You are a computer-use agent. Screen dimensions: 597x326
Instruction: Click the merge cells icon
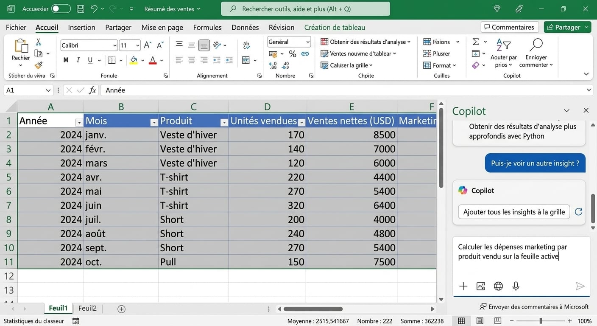[246, 60]
